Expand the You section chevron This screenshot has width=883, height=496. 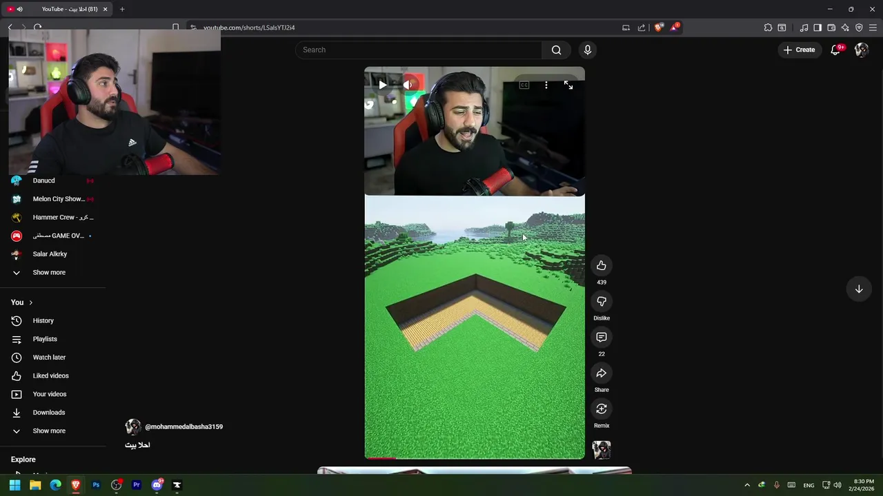coord(30,302)
